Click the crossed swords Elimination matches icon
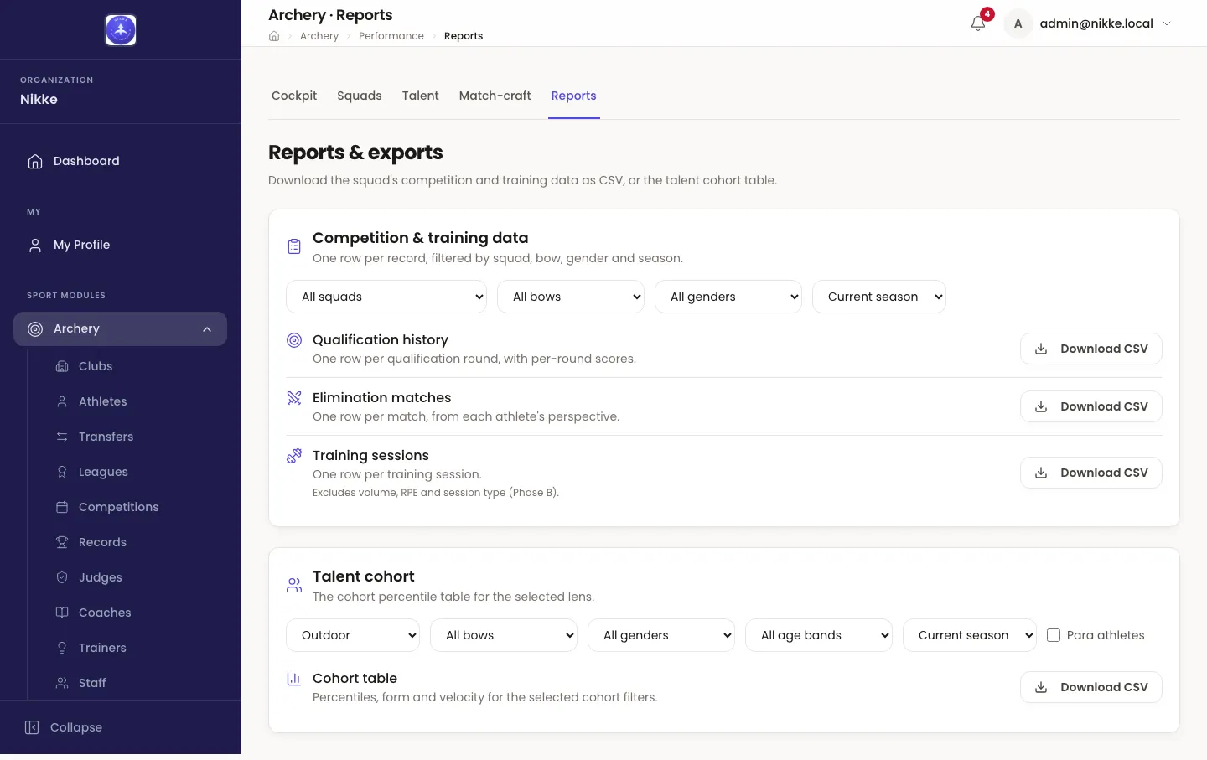 point(294,398)
